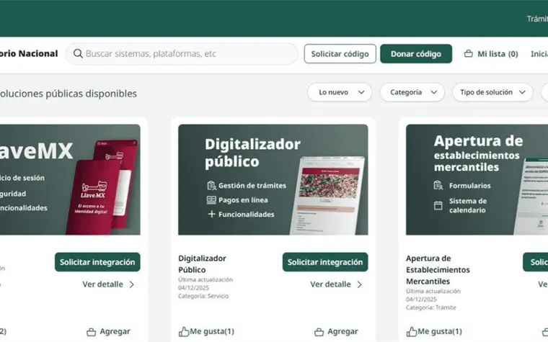The width and height of the screenshot is (548, 342).
Task: Click the Solicitar código button
Action: click(340, 54)
